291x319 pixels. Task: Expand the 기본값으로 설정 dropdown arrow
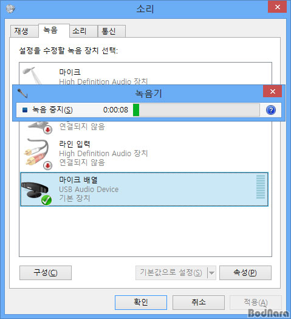211,273
